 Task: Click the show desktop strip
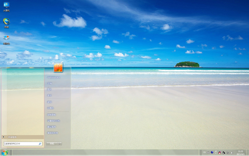(x=248, y=153)
